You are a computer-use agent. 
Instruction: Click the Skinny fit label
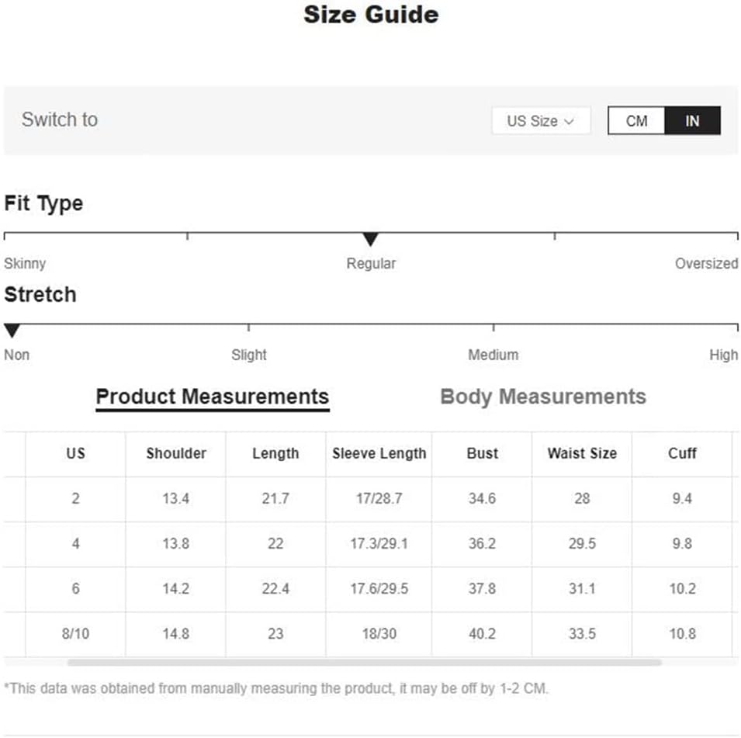[25, 264]
